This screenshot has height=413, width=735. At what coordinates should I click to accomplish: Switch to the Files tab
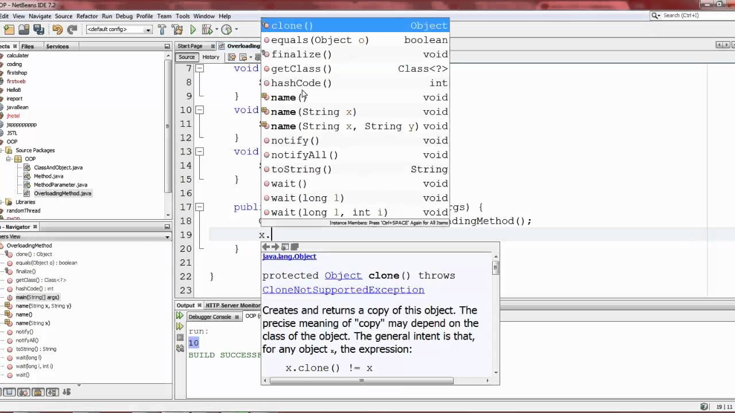tap(28, 46)
